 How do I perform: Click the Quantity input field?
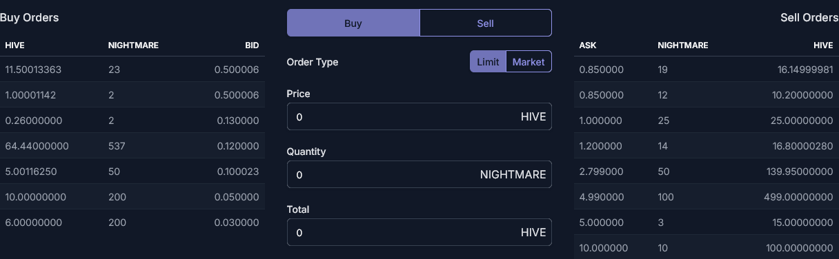point(419,175)
